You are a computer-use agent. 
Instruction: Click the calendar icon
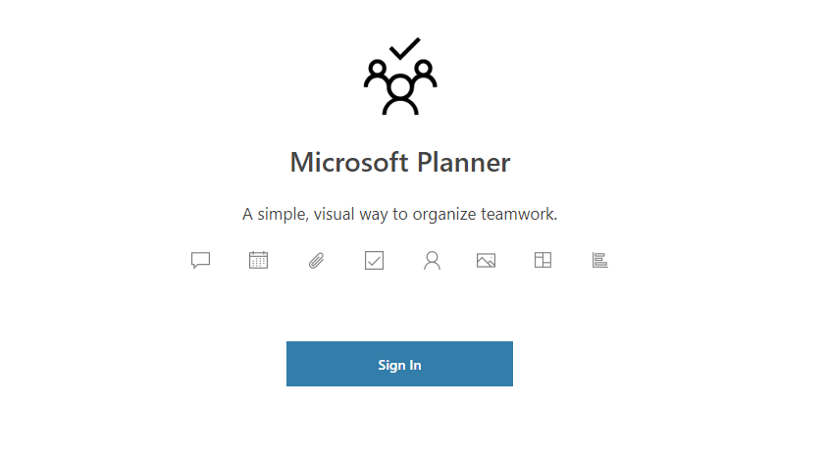click(258, 260)
